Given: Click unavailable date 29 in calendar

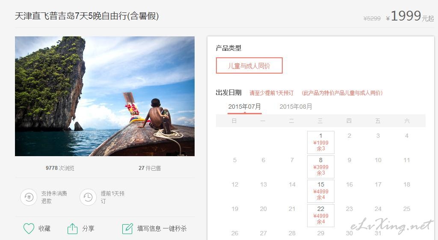Looking at the screenshot, I should click(321, 233).
